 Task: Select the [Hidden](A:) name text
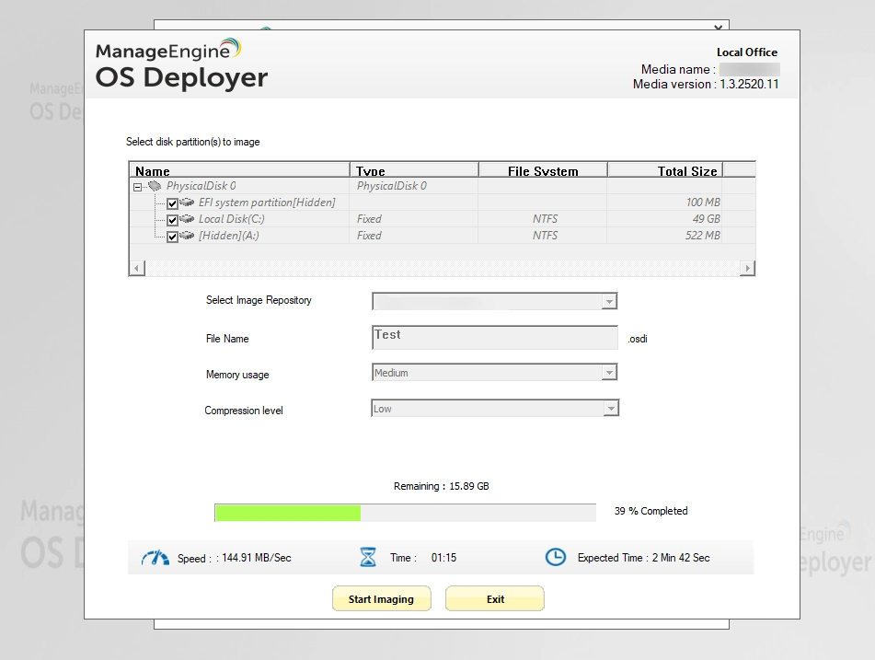pos(229,236)
